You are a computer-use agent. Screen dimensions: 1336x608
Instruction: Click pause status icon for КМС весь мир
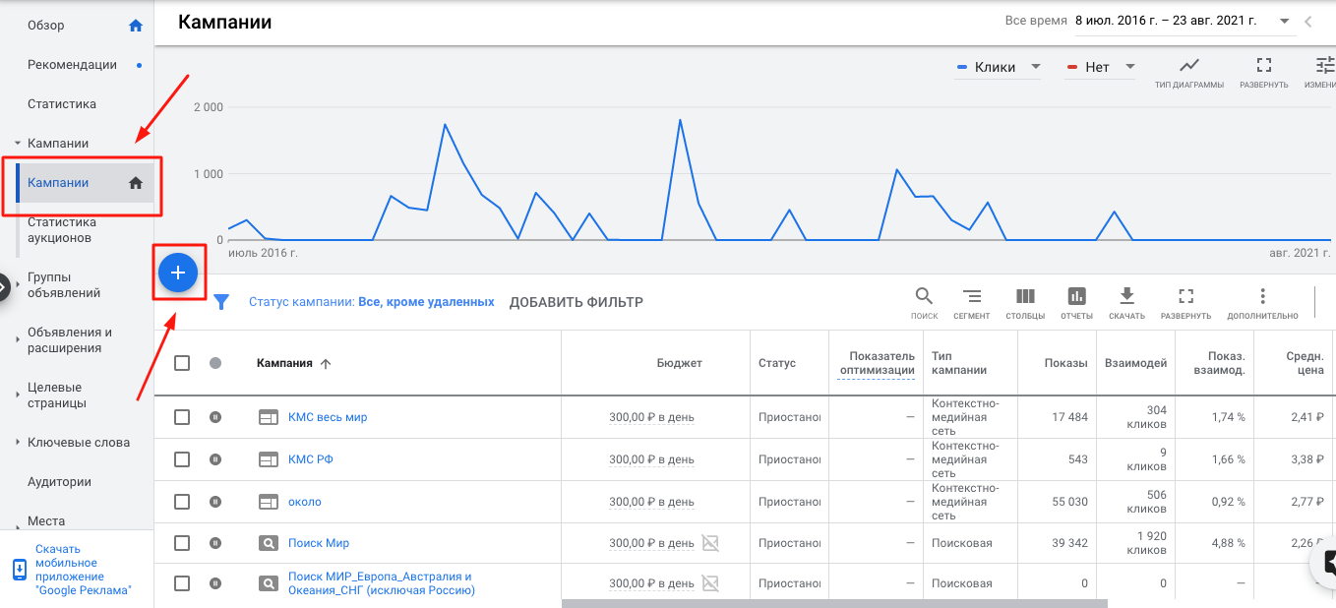coord(215,417)
